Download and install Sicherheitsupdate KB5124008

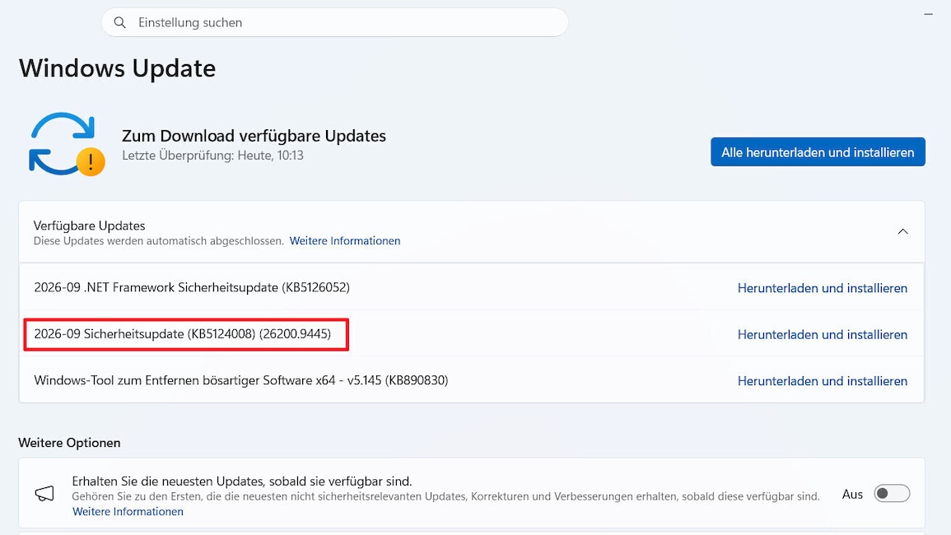822,335
